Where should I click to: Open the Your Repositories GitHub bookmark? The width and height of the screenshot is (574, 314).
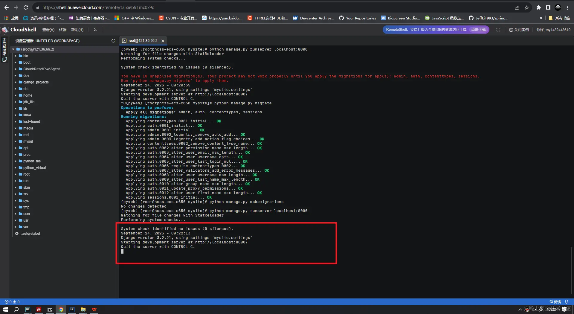click(x=358, y=18)
